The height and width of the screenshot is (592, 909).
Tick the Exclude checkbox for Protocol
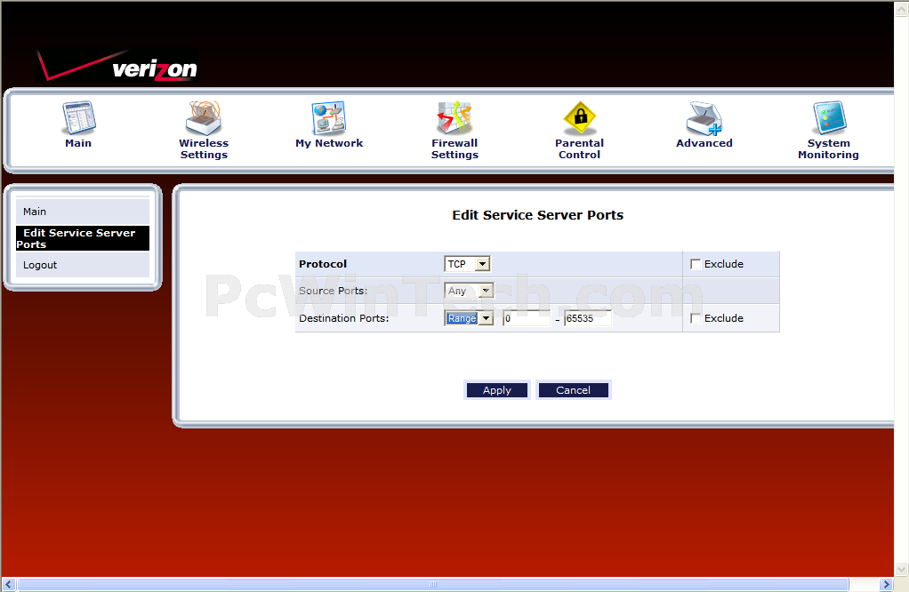coord(696,264)
